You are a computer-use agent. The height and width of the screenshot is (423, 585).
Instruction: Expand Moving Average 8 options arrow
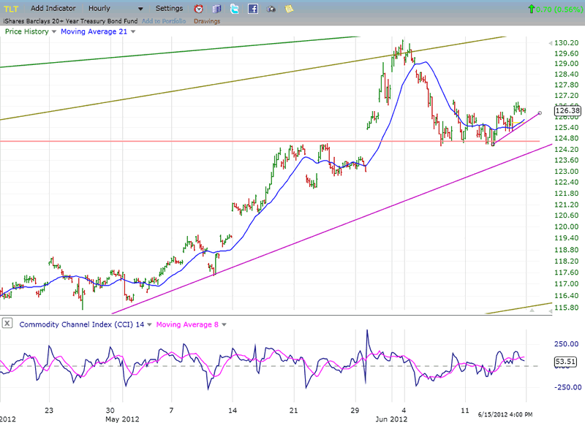(x=223, y=324)
